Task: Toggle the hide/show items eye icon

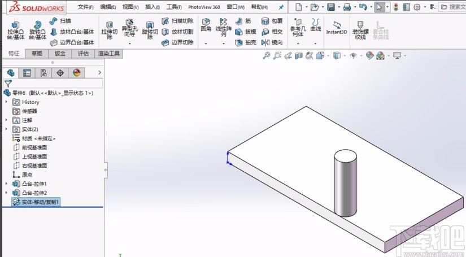Action: 354,56
